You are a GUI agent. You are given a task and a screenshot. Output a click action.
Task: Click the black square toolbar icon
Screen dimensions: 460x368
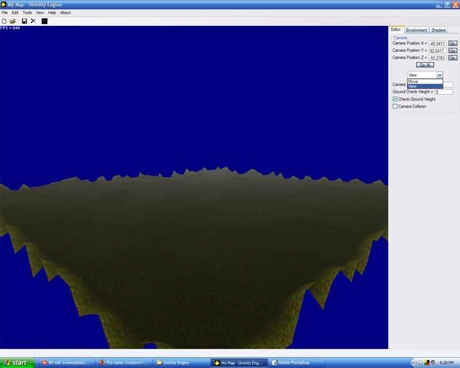click(x=44, y=21)
